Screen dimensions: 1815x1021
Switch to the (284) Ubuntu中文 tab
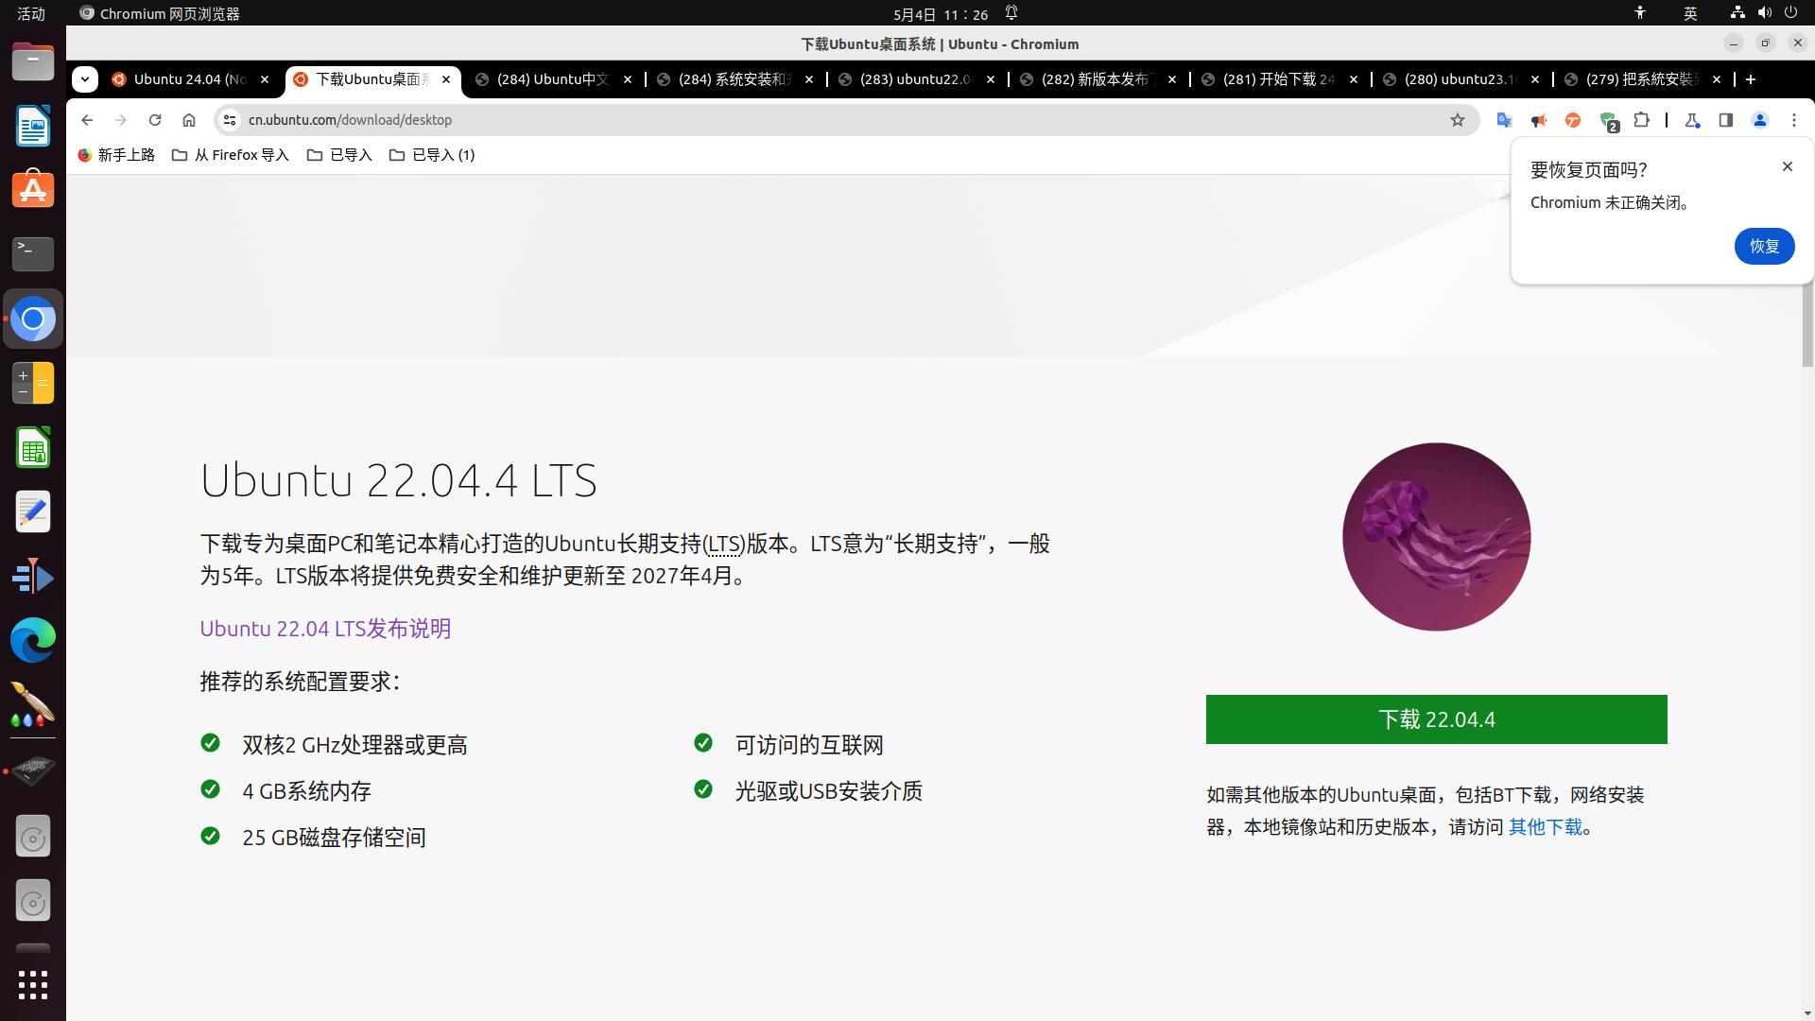point(554,79)
